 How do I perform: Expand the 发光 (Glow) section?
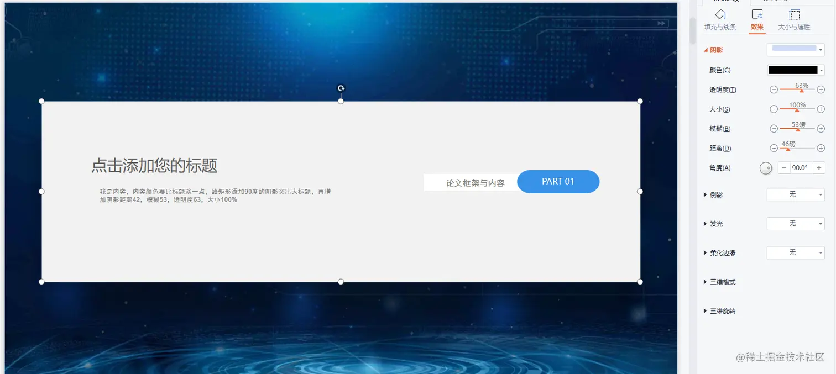(x=713, y=224)
